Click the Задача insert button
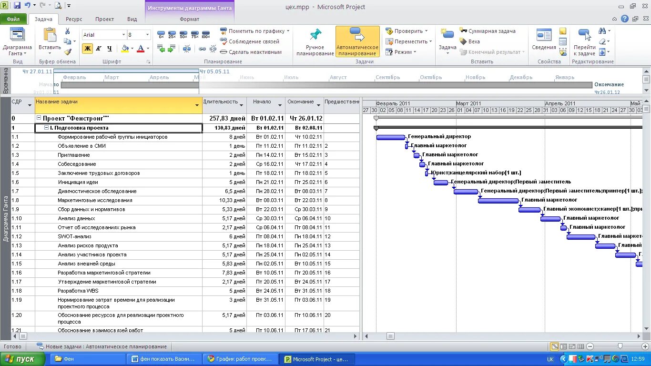 tap(448, 42)
